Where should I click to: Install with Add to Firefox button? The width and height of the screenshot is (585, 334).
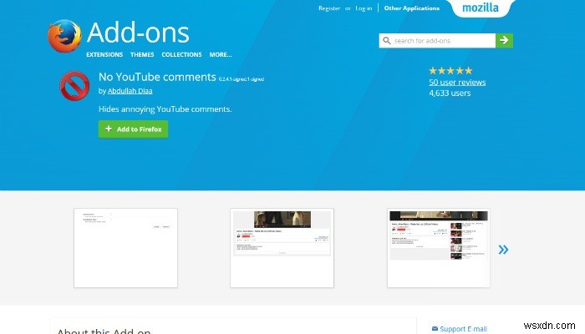coord(133,129)
